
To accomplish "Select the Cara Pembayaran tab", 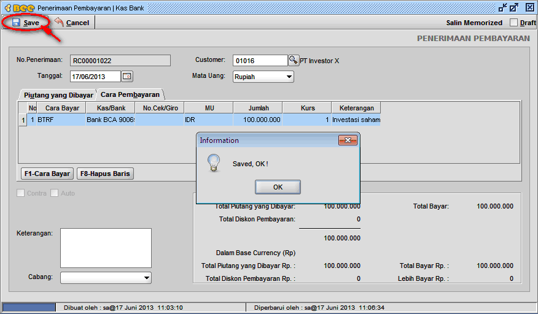I will (x=130, y=94).
